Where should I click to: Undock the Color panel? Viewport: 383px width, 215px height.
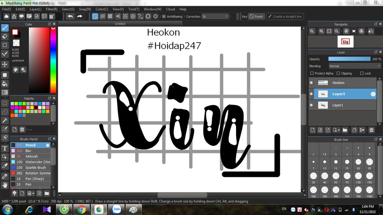click(50, 24)
